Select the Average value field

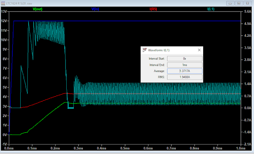[185, 71]
